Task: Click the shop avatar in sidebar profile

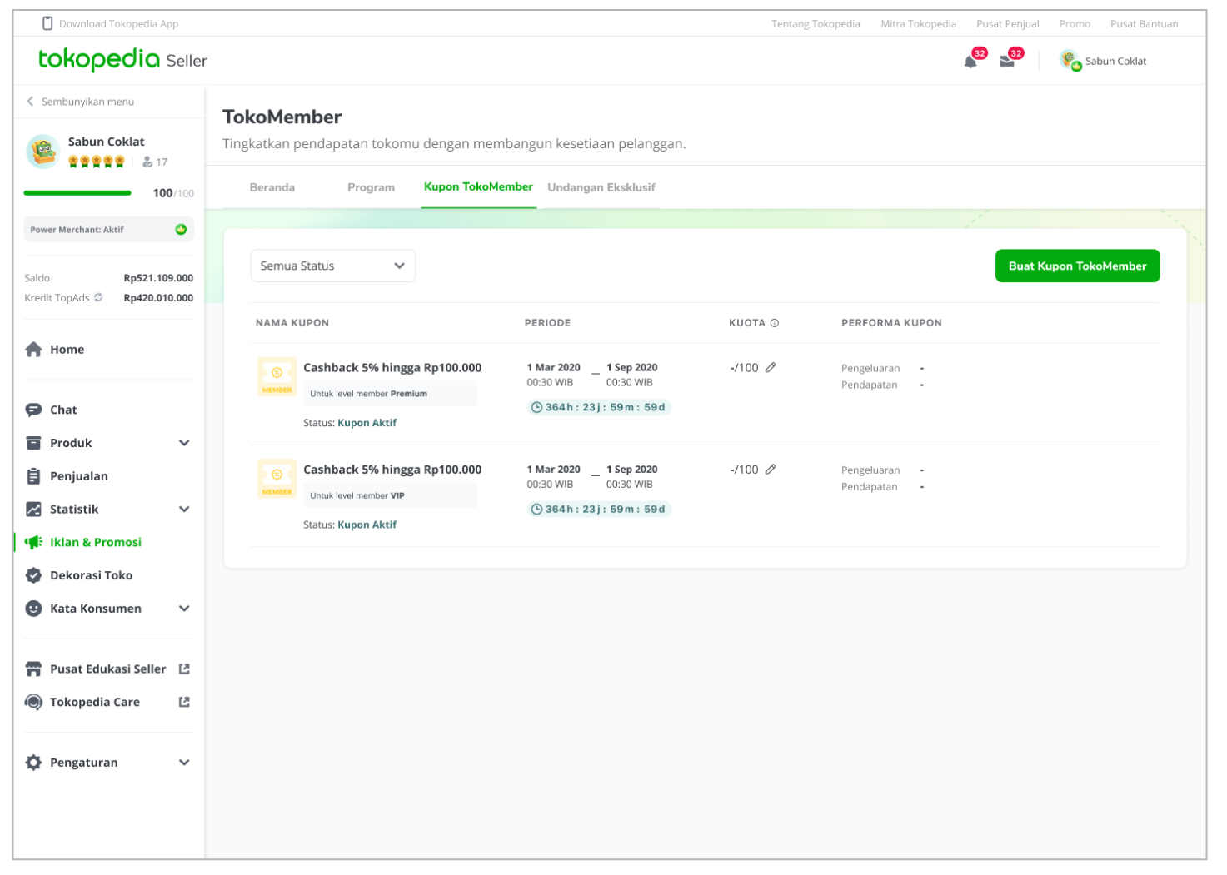Action: pyautogui.click(x=42, y=152)
